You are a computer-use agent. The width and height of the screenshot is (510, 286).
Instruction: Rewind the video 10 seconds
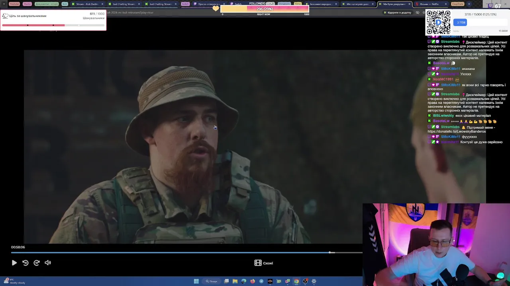tap(25, 263)
